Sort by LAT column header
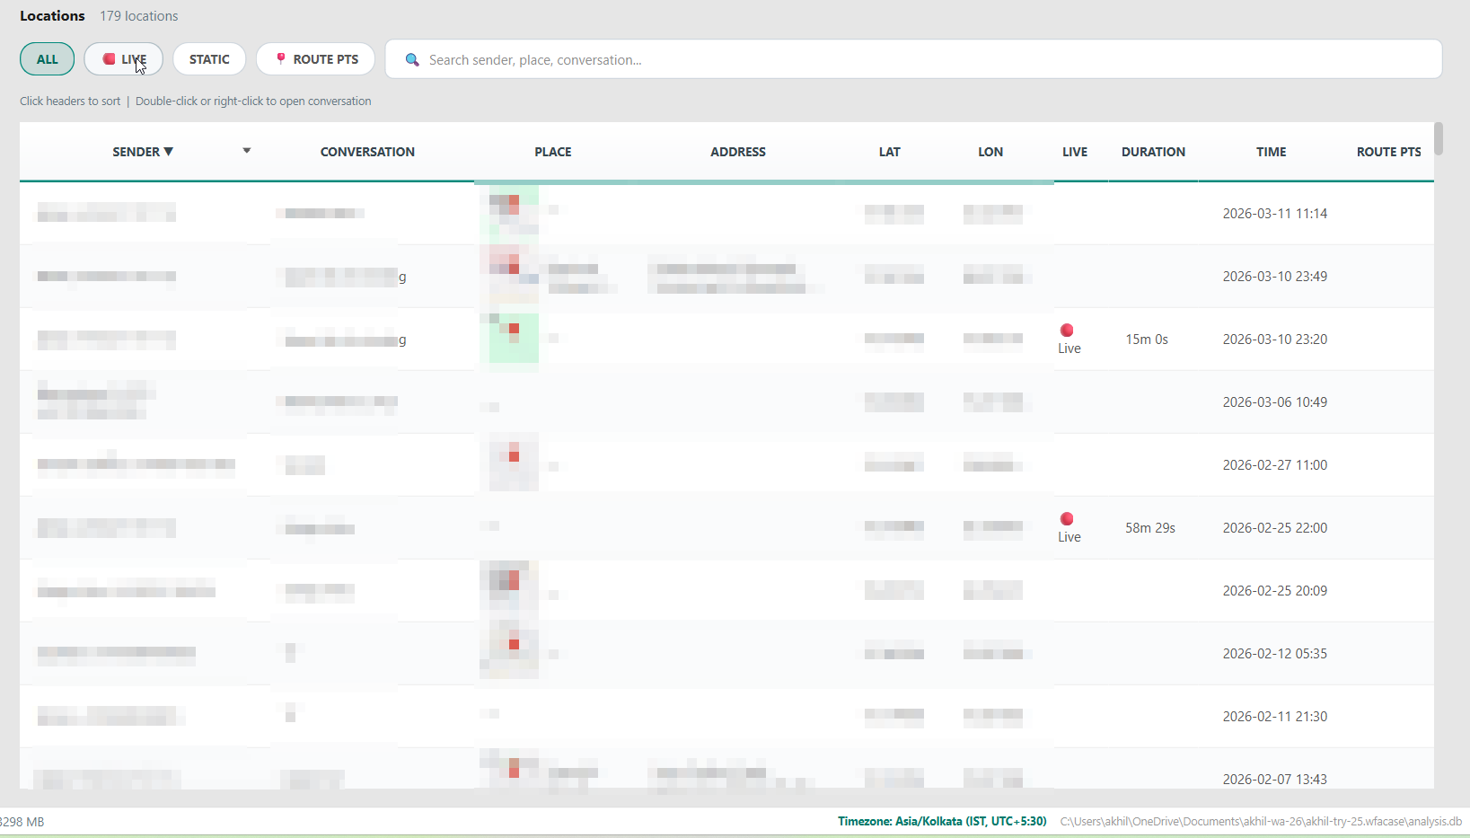Viewport: 1470px width, 838px height. click(890, 152)
